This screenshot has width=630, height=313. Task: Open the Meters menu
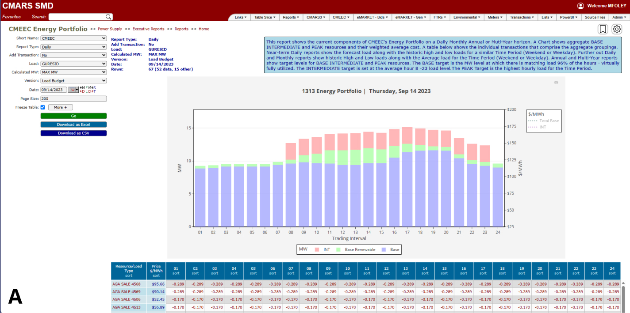pyautogui.click(x=495, y=17)
